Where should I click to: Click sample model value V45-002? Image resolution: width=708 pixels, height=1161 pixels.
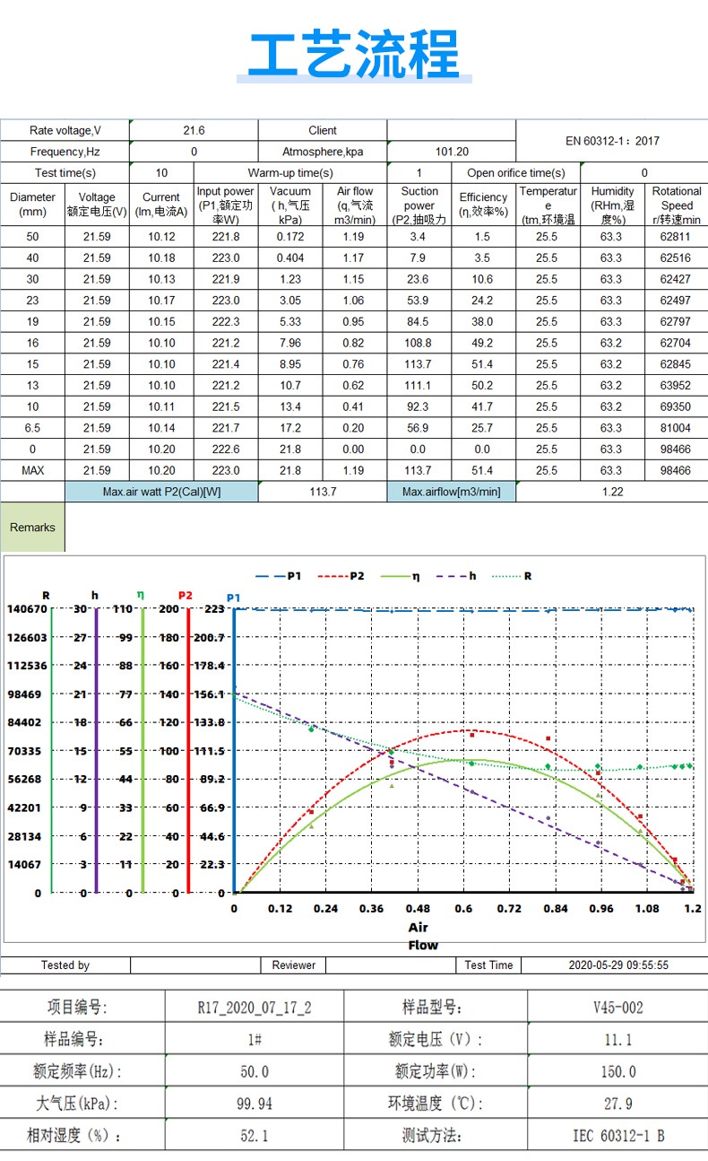coord(617,1008)
